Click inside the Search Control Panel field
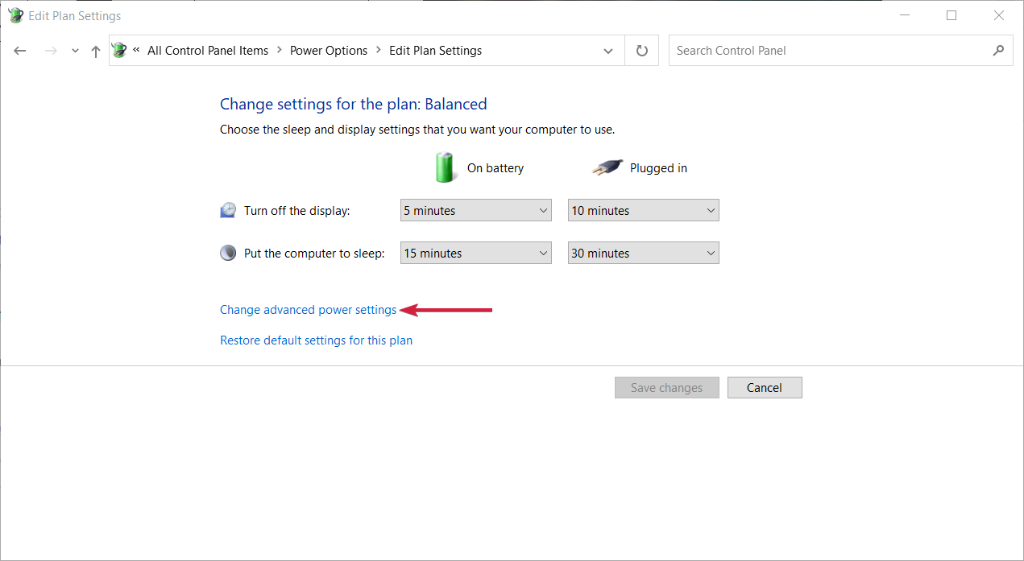The height and width of the screenshot is (561, 1024). point(806,50)
